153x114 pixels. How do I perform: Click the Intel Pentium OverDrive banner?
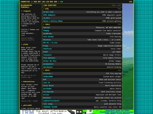pos(108,112)
